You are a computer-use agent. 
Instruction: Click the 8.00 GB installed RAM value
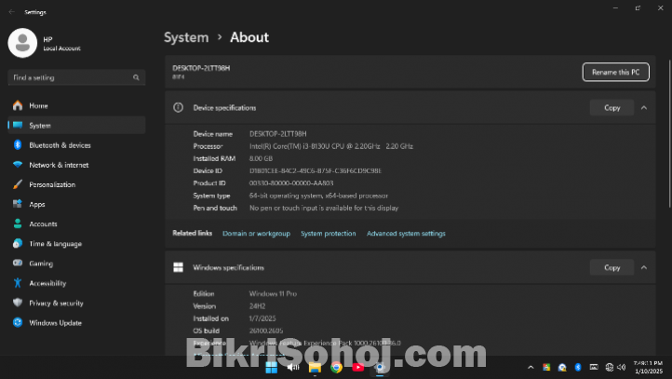261,158
